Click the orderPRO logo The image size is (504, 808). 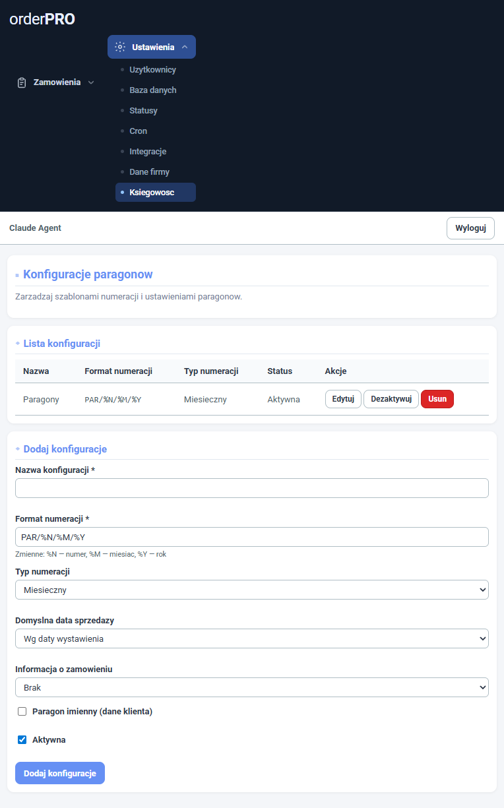point(42,20)
